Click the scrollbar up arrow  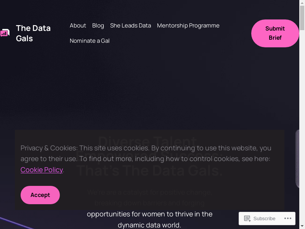point(302,3)
